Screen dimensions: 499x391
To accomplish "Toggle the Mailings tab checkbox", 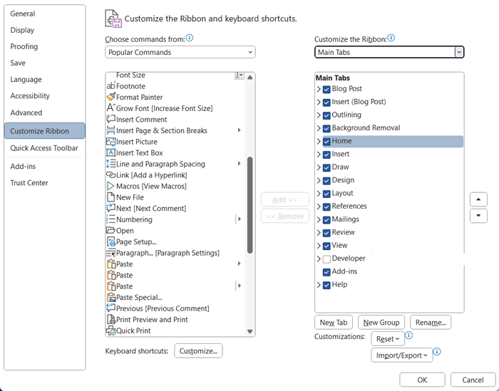I will coord(326,220).
